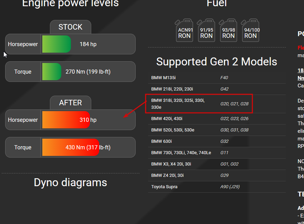Select the BMW 420i, 430i row
Screen dimensions: 304x224
click(217, 119)
